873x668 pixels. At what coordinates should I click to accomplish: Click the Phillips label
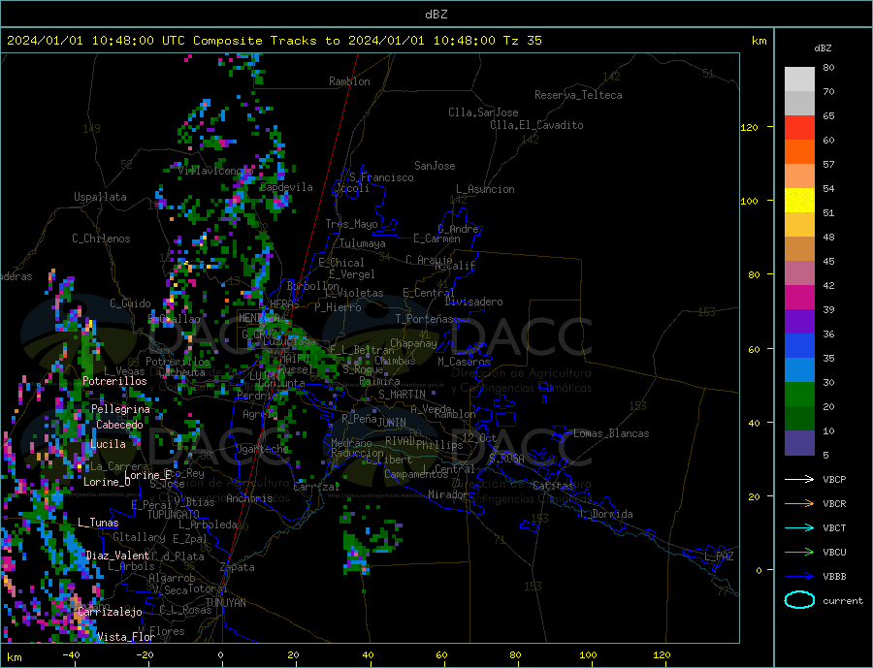pyautogui.click(x=439, y=445)
